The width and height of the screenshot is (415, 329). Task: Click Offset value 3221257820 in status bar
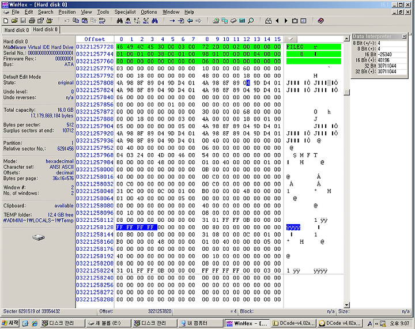pyautogui.click(x=160, y=311)
